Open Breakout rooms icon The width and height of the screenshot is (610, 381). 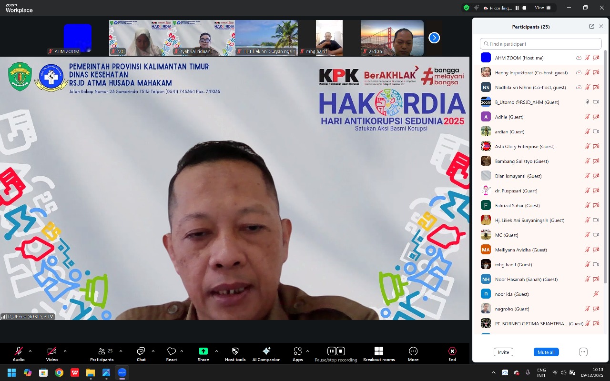coord(379,351)
